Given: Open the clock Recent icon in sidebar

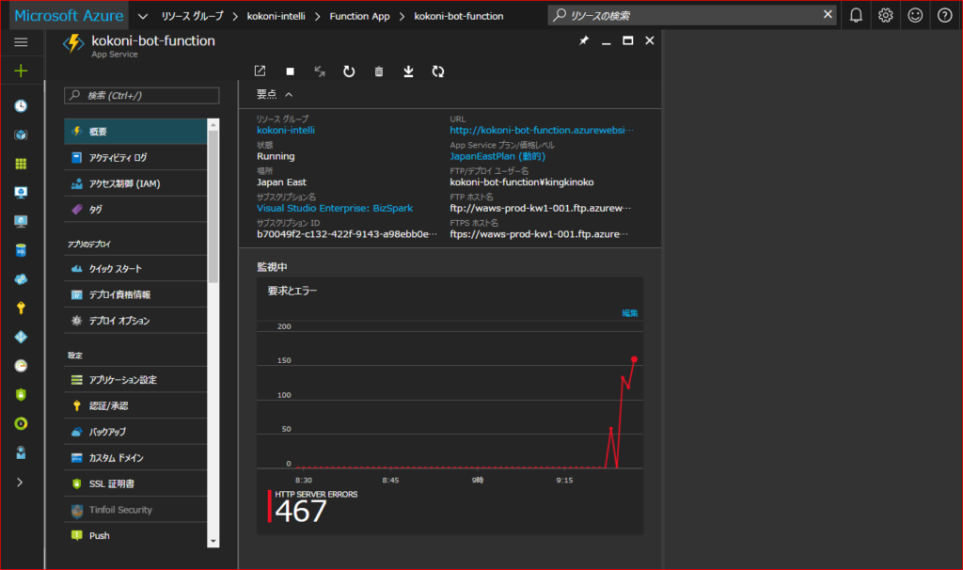Looking at the screenshot, I should tap(21, 105).
